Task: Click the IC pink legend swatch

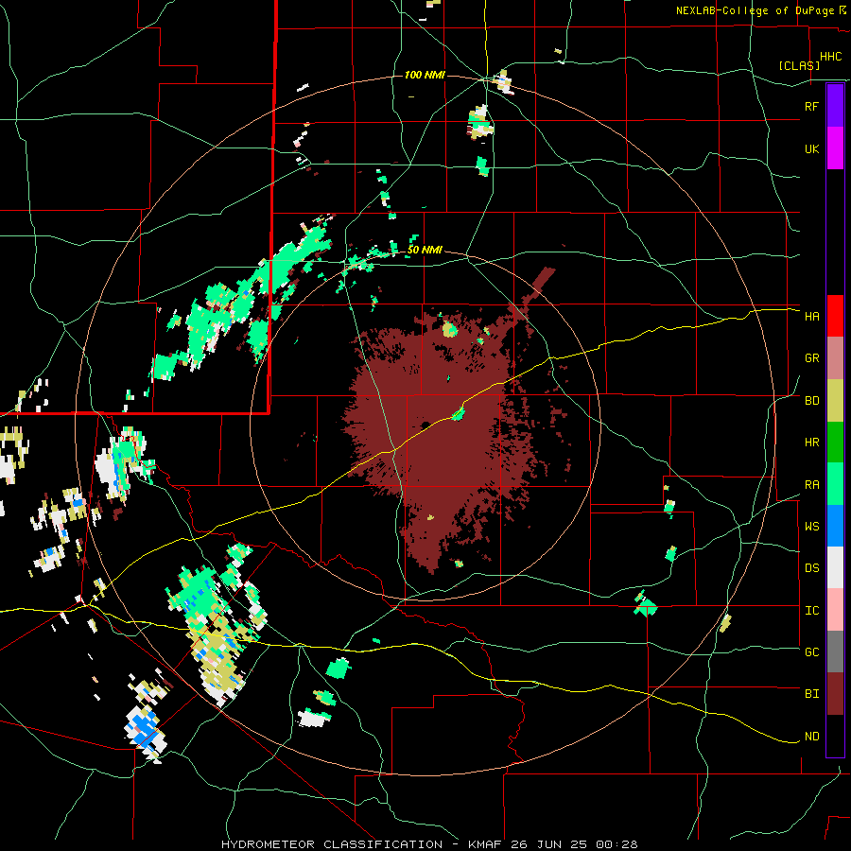Action: coord(835,610)
